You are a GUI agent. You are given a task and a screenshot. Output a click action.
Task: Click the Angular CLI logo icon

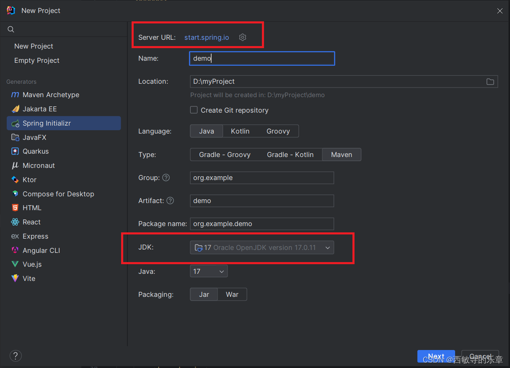pos(15,250)
